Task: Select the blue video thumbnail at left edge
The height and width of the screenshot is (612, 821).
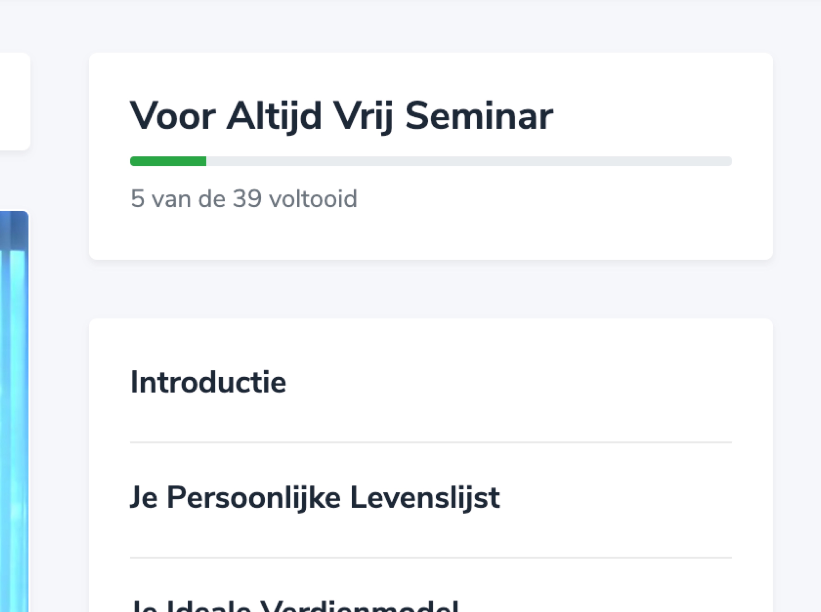Action: tap(14, 411)
